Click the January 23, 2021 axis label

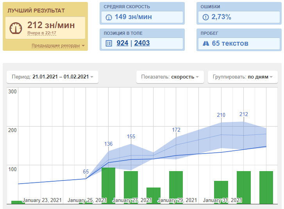[x=42, y=200]
